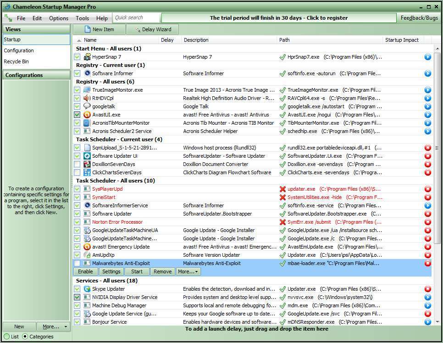Click the red startup impact icon for Skype Updater

428,289
